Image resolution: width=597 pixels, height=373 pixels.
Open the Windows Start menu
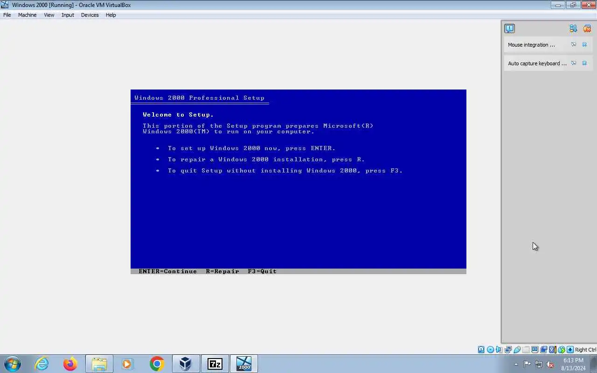click(x=13, y=364)
